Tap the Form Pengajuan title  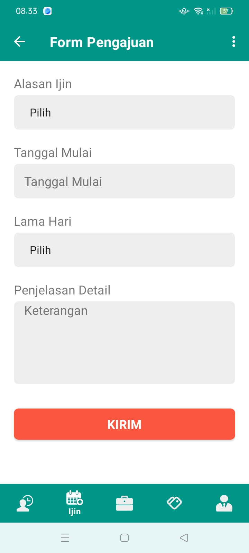tap(102, 42)
